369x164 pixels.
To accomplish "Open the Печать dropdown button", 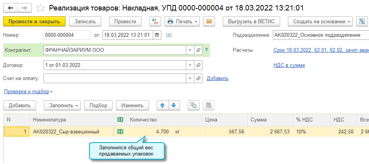I will 182,21.
